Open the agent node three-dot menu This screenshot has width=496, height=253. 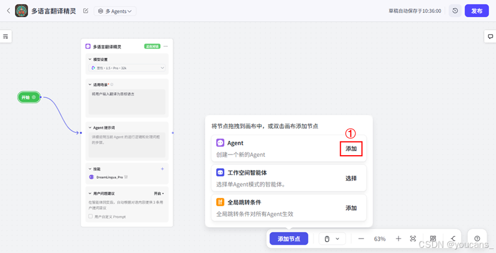[166, 46]
